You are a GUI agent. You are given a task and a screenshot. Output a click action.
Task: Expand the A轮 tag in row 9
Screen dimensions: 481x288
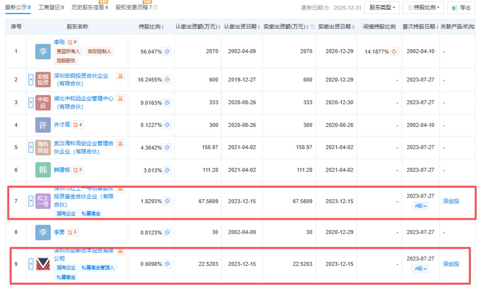click(x=420, y=269)
